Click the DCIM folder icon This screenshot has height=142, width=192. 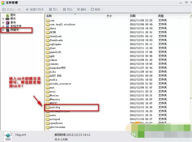(48, 32)
